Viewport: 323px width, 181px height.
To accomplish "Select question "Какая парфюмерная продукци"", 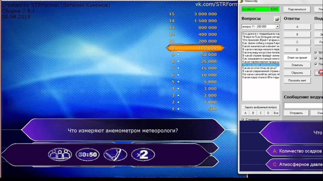I will (x=261, y=62).
